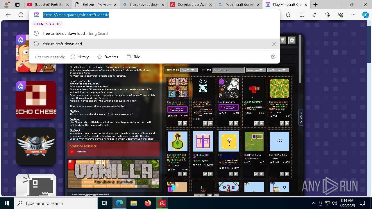Open Collections icon in Edge toolbar
Screen dimensions: 372x209
click(x=328, y=15)
